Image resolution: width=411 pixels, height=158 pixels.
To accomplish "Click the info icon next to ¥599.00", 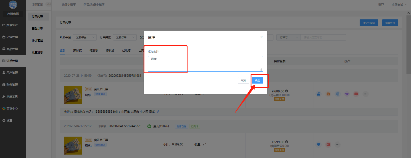I will [286, 142].
